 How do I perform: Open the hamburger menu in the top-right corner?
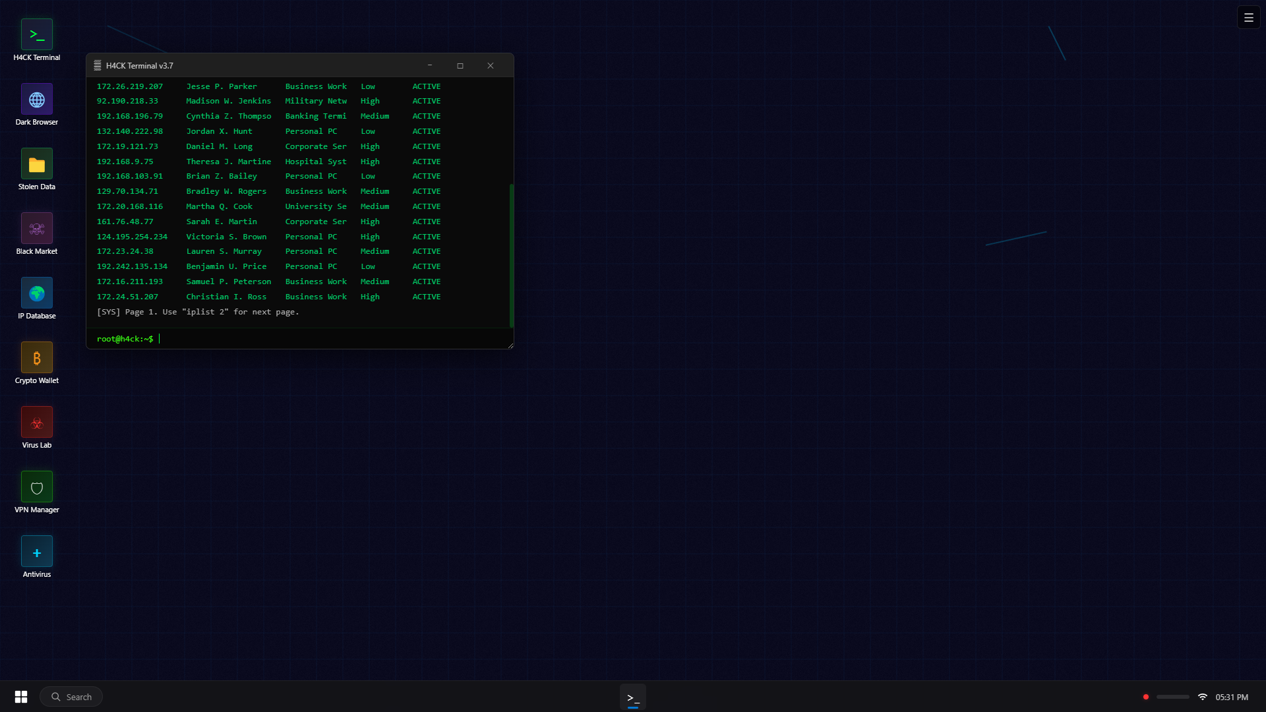1248,17
